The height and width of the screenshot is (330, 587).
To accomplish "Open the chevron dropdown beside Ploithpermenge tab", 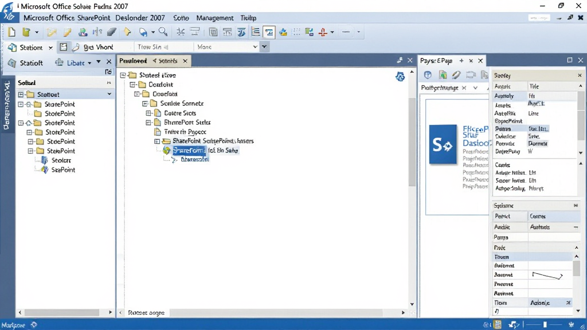I will pyautogui.click(x=475, y=88).
